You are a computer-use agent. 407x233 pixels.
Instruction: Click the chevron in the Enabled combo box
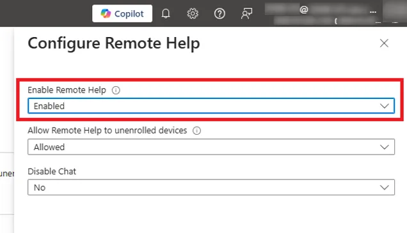(x=384, y=106)
